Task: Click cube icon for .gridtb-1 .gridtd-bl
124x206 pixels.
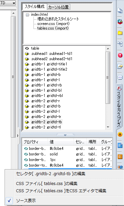Action: click(27, 91)
